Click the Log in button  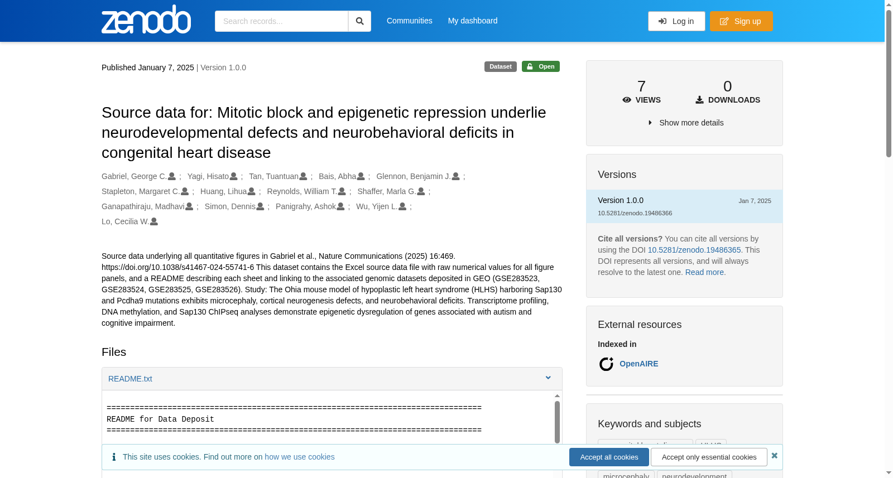coord(676,21)
